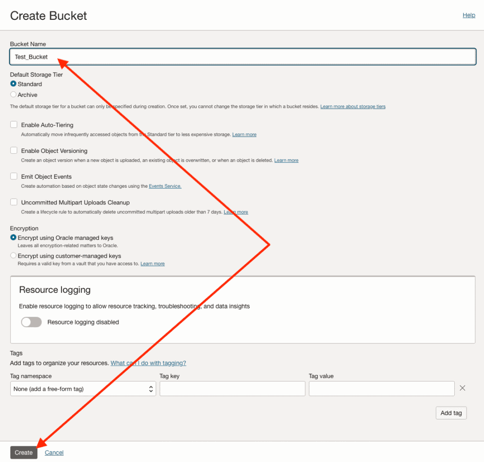
Task: Follow the Events Service link
Action: pos(165,186)
